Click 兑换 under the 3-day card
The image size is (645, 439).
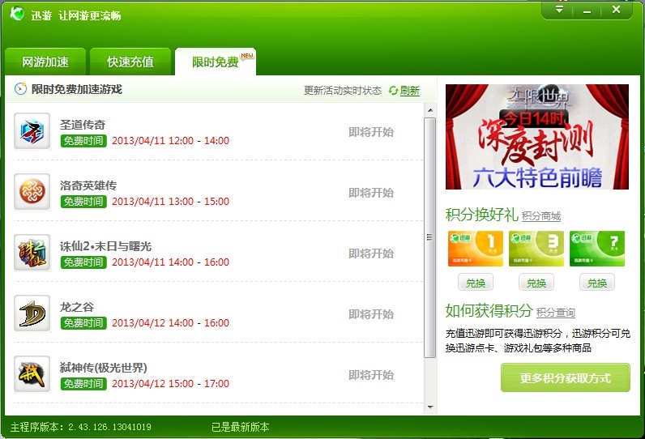click(x=536, y=283)
